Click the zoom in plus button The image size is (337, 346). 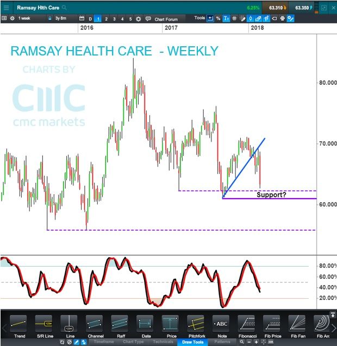[x=256, y=342]
